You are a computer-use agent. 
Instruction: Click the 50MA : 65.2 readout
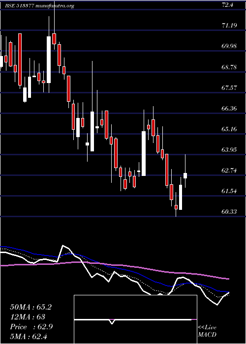[31, 307]
